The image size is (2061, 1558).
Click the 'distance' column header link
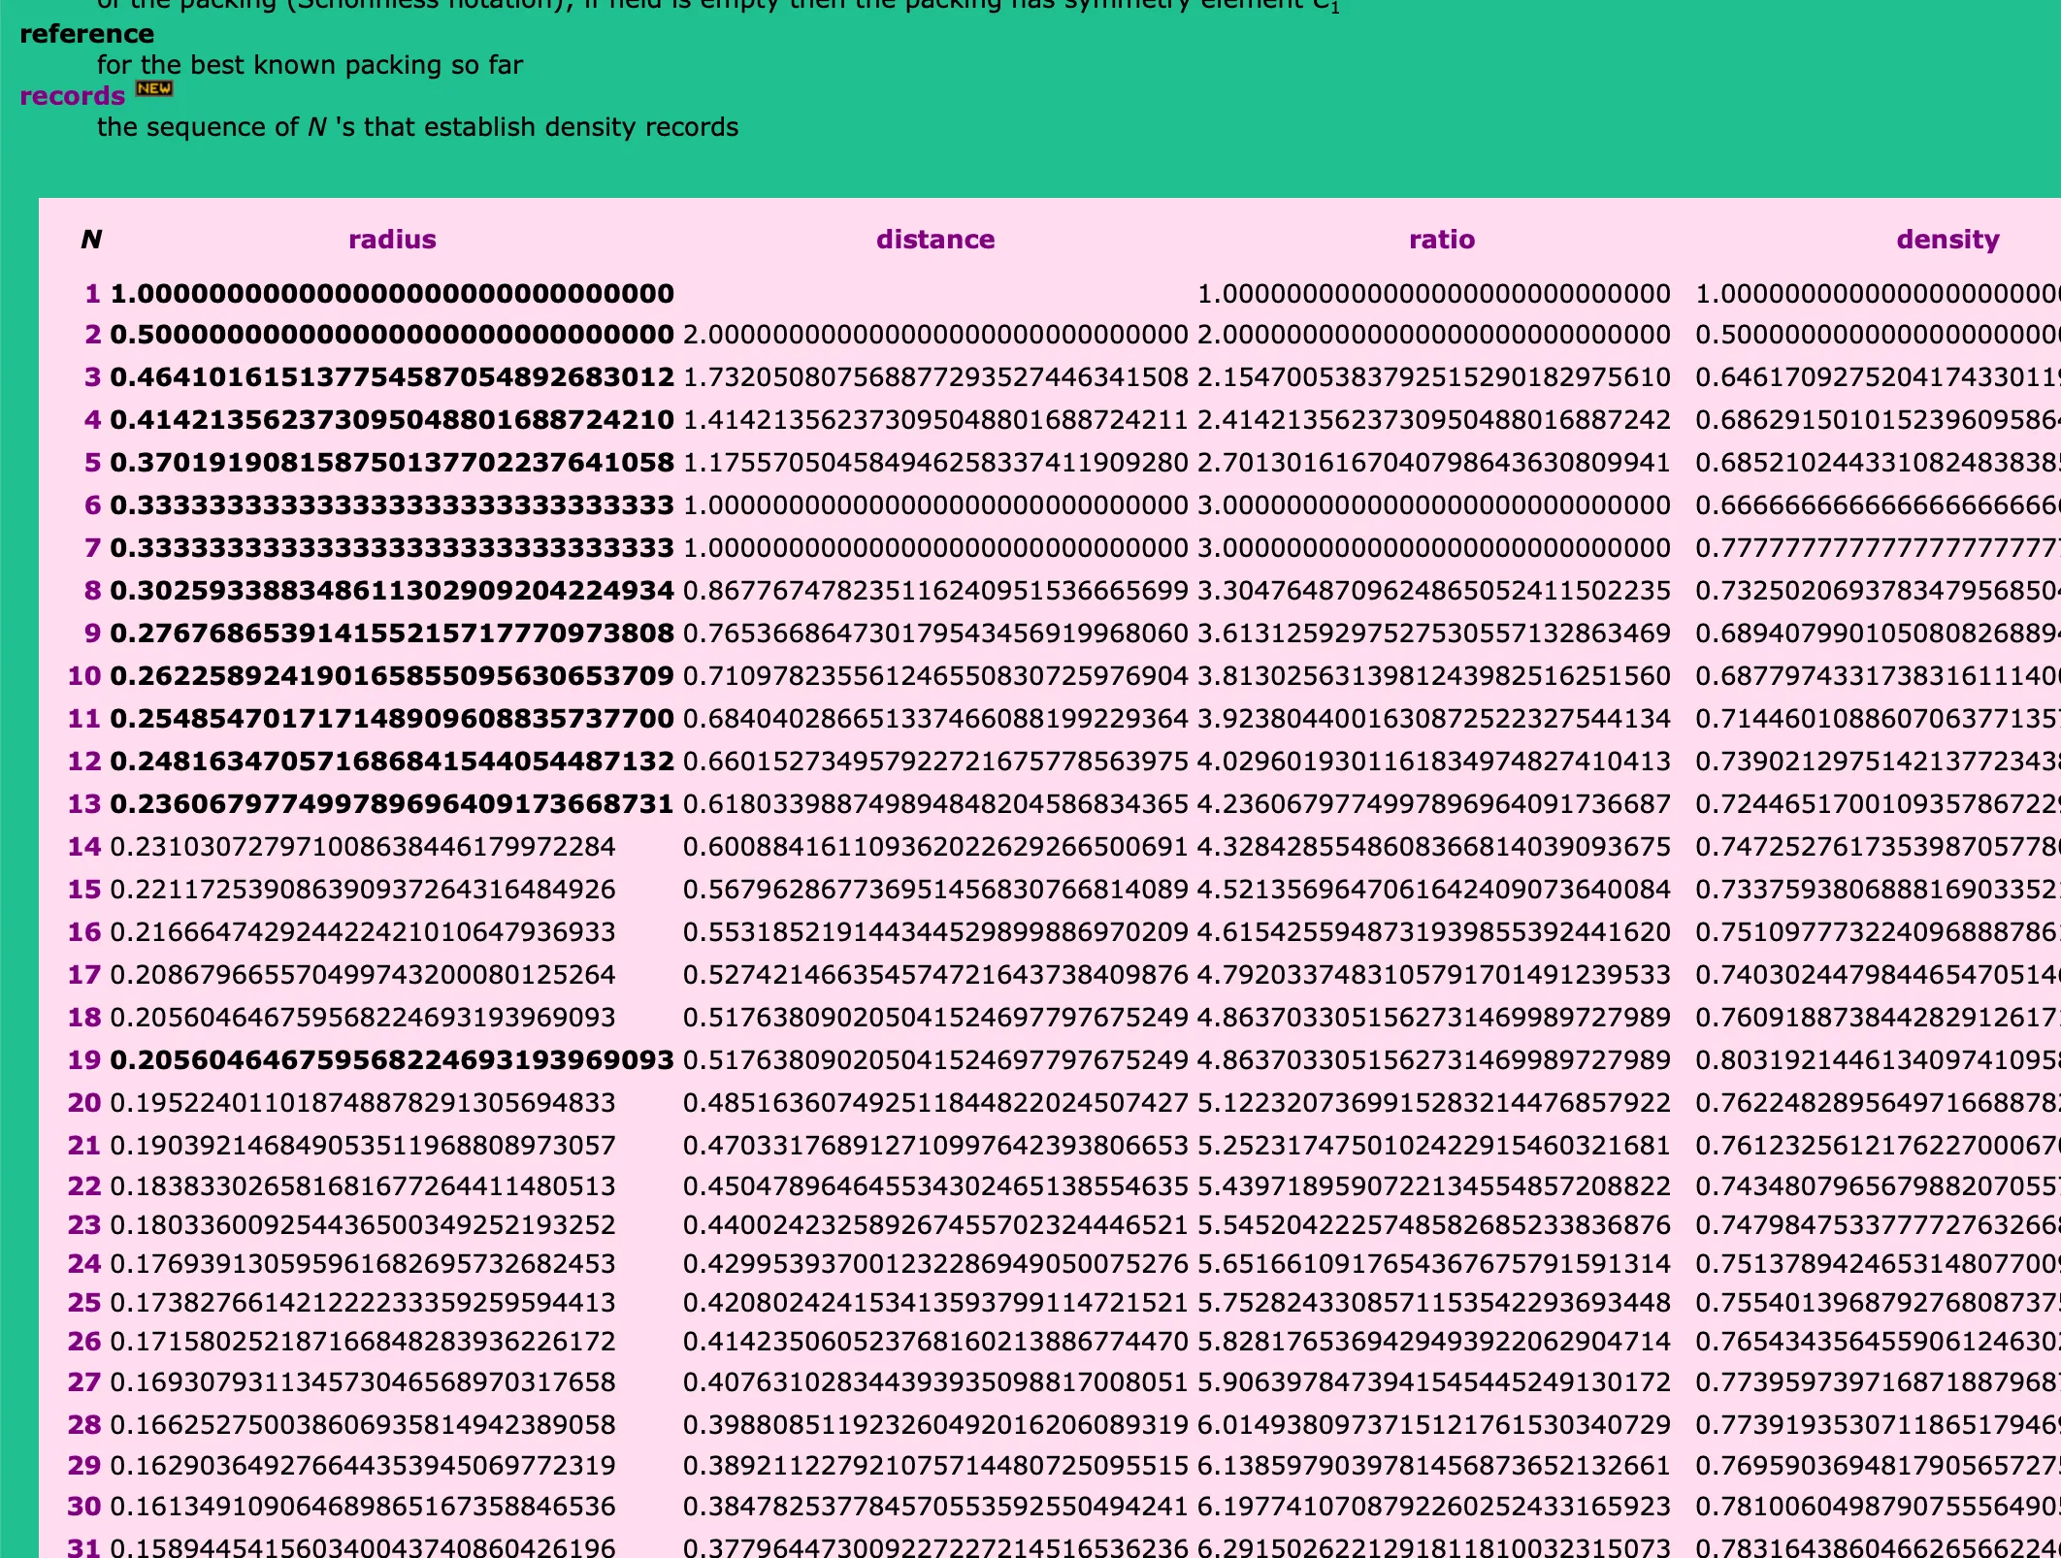(x=935, y=240)
